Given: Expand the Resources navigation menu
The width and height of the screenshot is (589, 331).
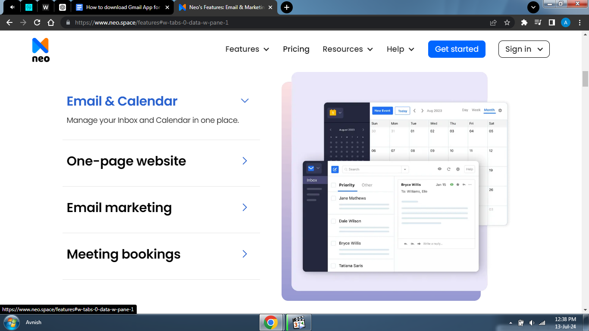Looking at the screenshot, I should [348, 49].
